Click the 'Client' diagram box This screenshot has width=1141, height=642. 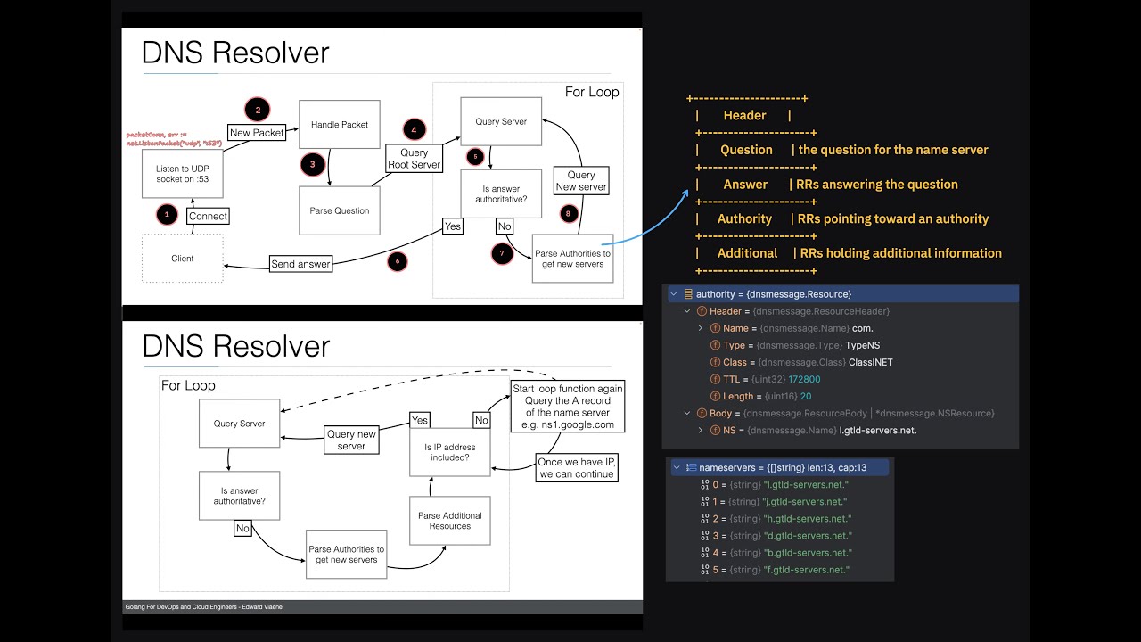pos(183,259)
